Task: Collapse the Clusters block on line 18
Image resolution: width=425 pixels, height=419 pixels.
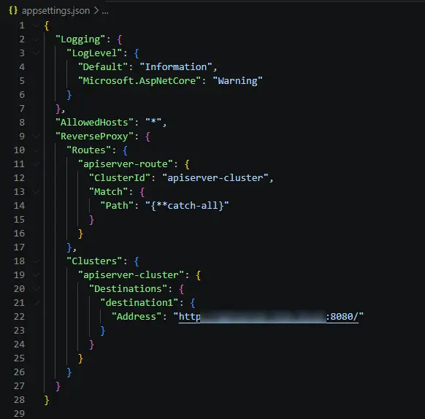Action: coord(36,261)
